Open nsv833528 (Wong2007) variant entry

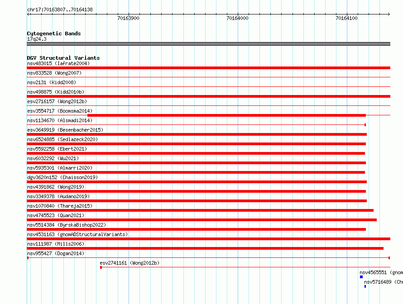54,73
